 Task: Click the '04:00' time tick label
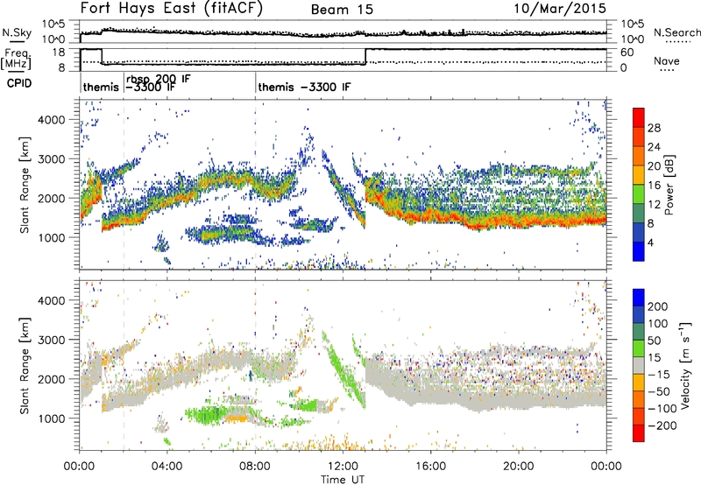(x=167, y=467)
